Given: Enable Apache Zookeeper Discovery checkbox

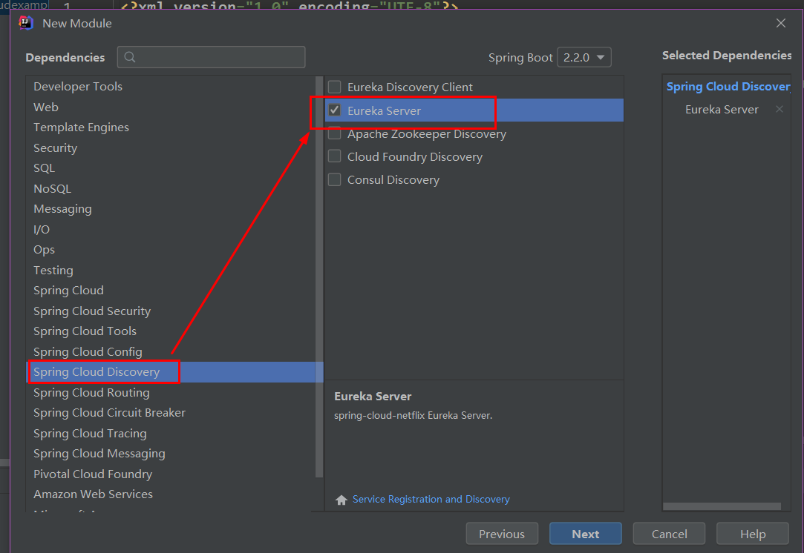Looking at the screenshot, I should coord(334,133).
